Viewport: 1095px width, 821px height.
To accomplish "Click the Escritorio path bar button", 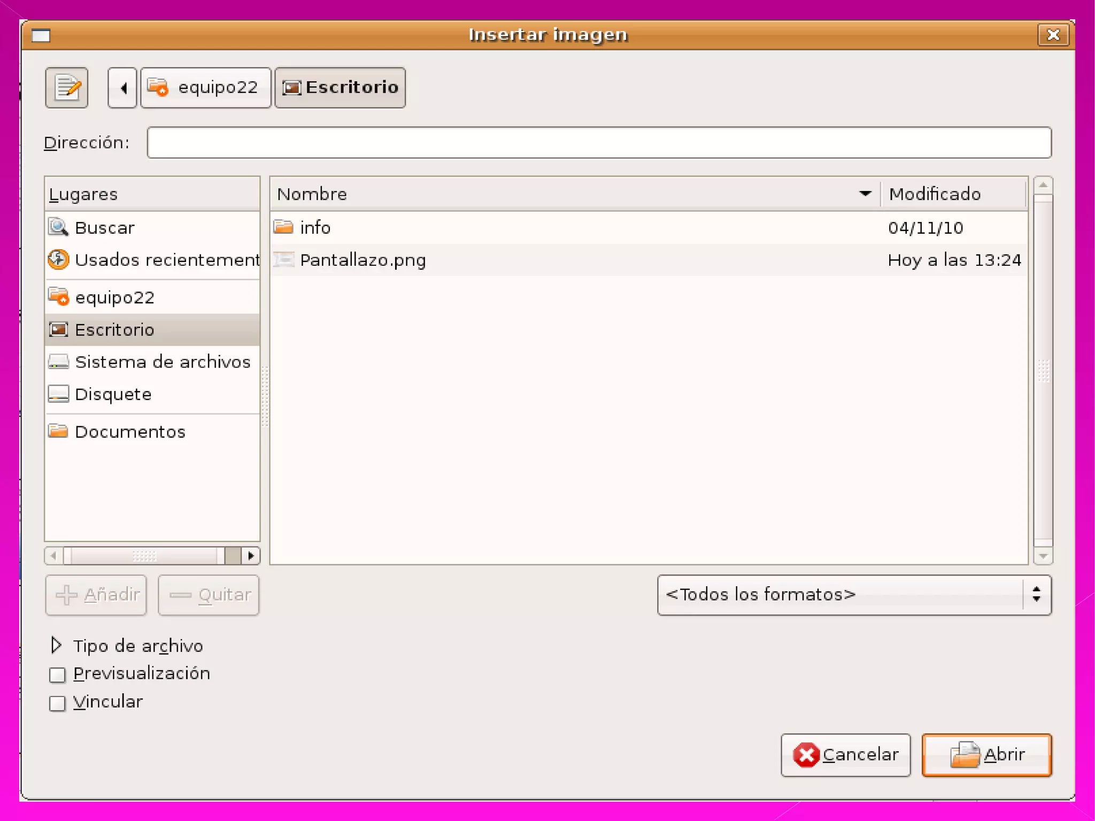I will click(340, 88).
